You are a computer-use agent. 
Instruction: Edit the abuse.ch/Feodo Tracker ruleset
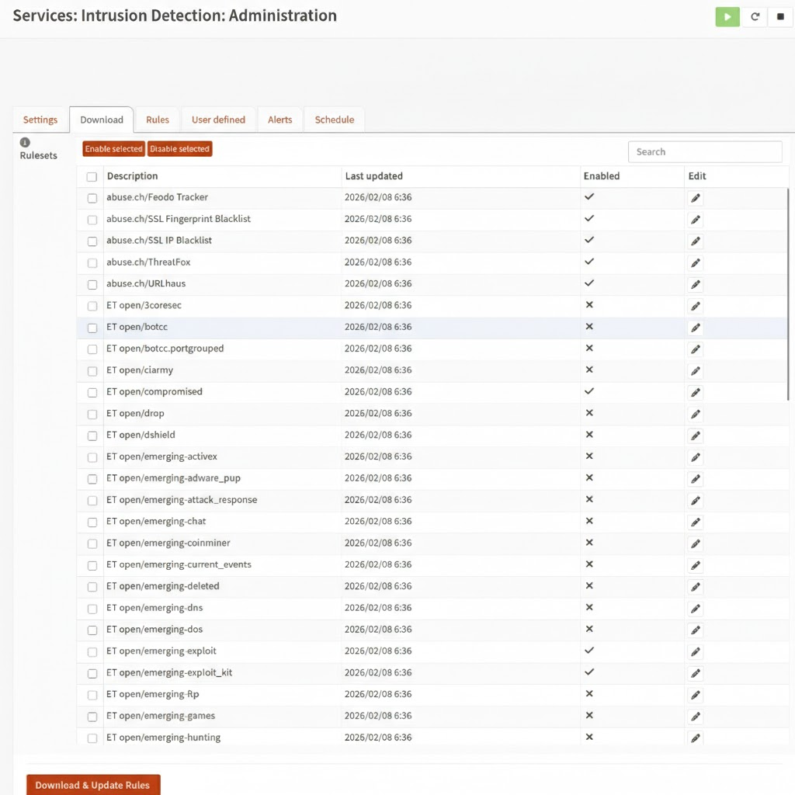696,198
